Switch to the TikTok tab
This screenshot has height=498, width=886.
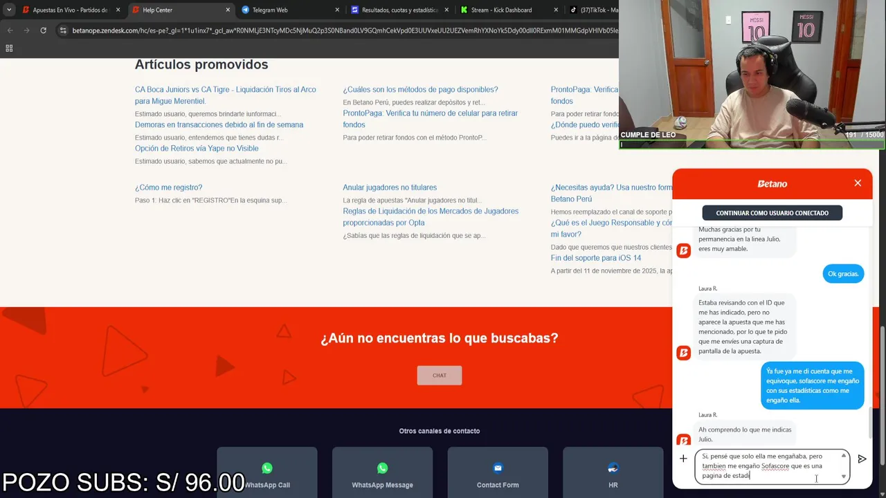(x=592, y=10)
